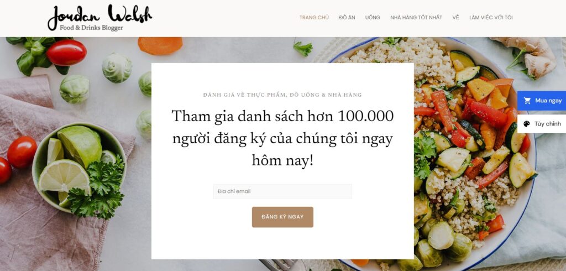Select the Về menu link
The width and height of the screenshot is (566, 271).
tap(455, 17)
